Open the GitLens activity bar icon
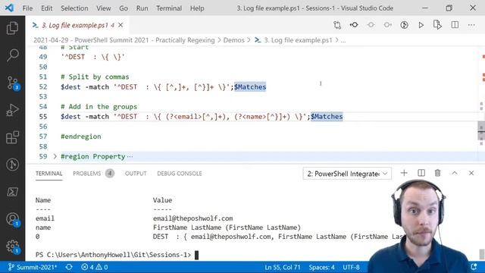Image resolution: width=485 pixels, height=273 pixels. (12, 165)
